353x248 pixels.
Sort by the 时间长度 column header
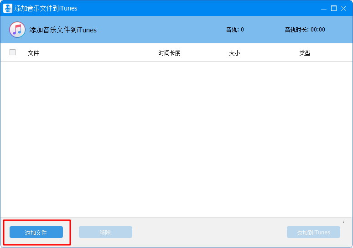169,53
